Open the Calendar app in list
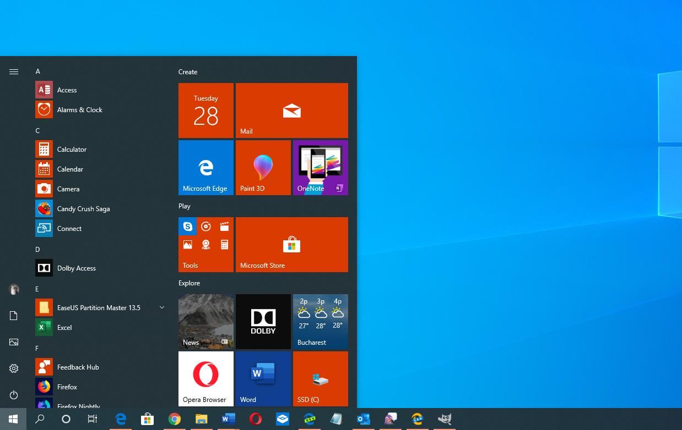This screenshot has height=430, width=682. tap(99, 169)
